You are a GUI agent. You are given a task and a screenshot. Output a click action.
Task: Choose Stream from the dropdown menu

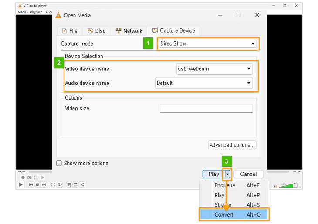(x=234, y=205)
